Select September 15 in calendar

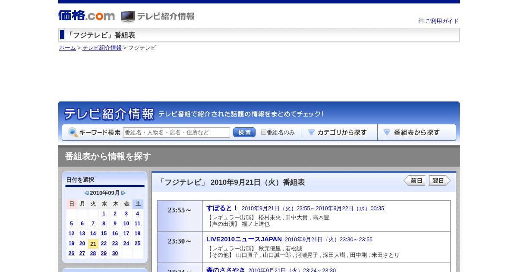click(104, 234)
